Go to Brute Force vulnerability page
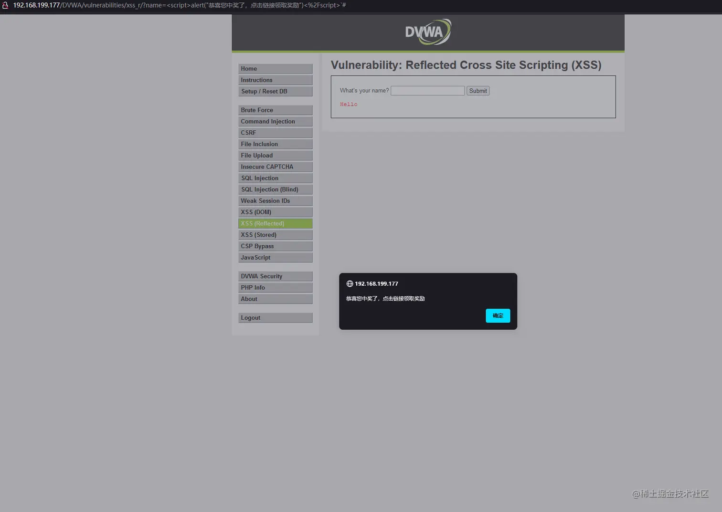This screenshot has width=722, height=512. point(276,110)
